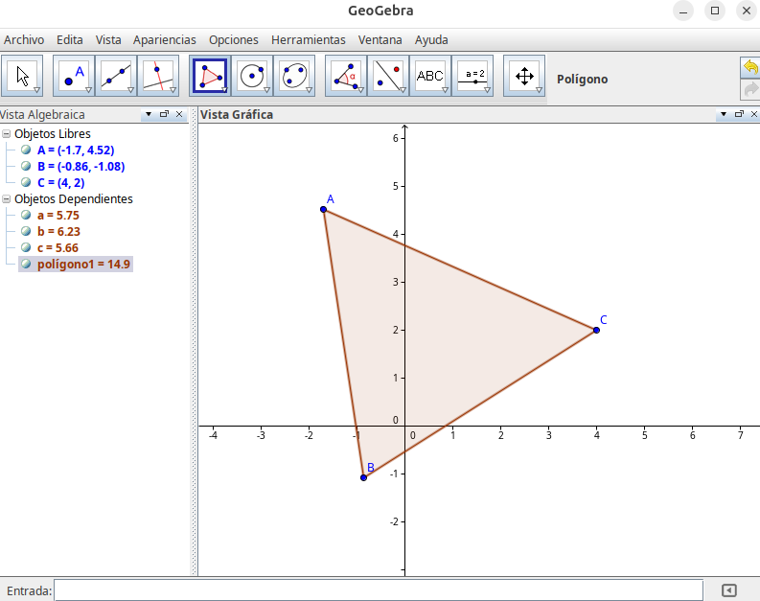Select the New Point tool
Screen dimensions: 760x601
click(73, 76)
